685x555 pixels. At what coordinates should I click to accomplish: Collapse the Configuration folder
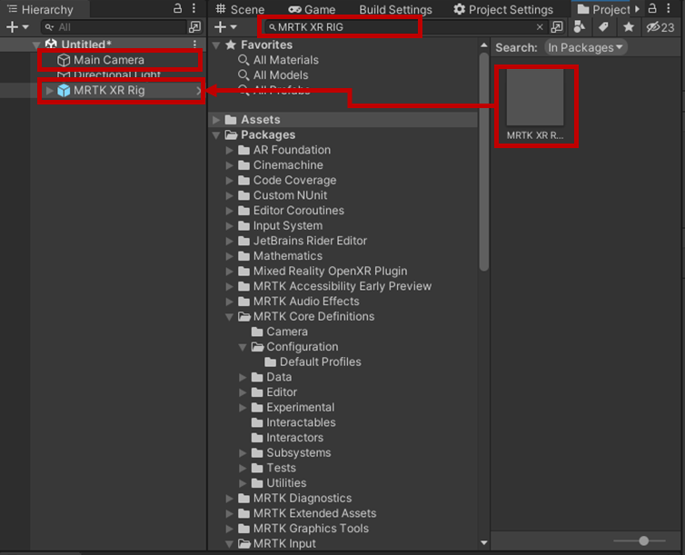point(243,347)
